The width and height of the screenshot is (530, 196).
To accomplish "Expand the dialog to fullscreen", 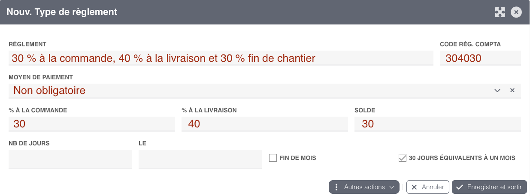I will (500, 12).
